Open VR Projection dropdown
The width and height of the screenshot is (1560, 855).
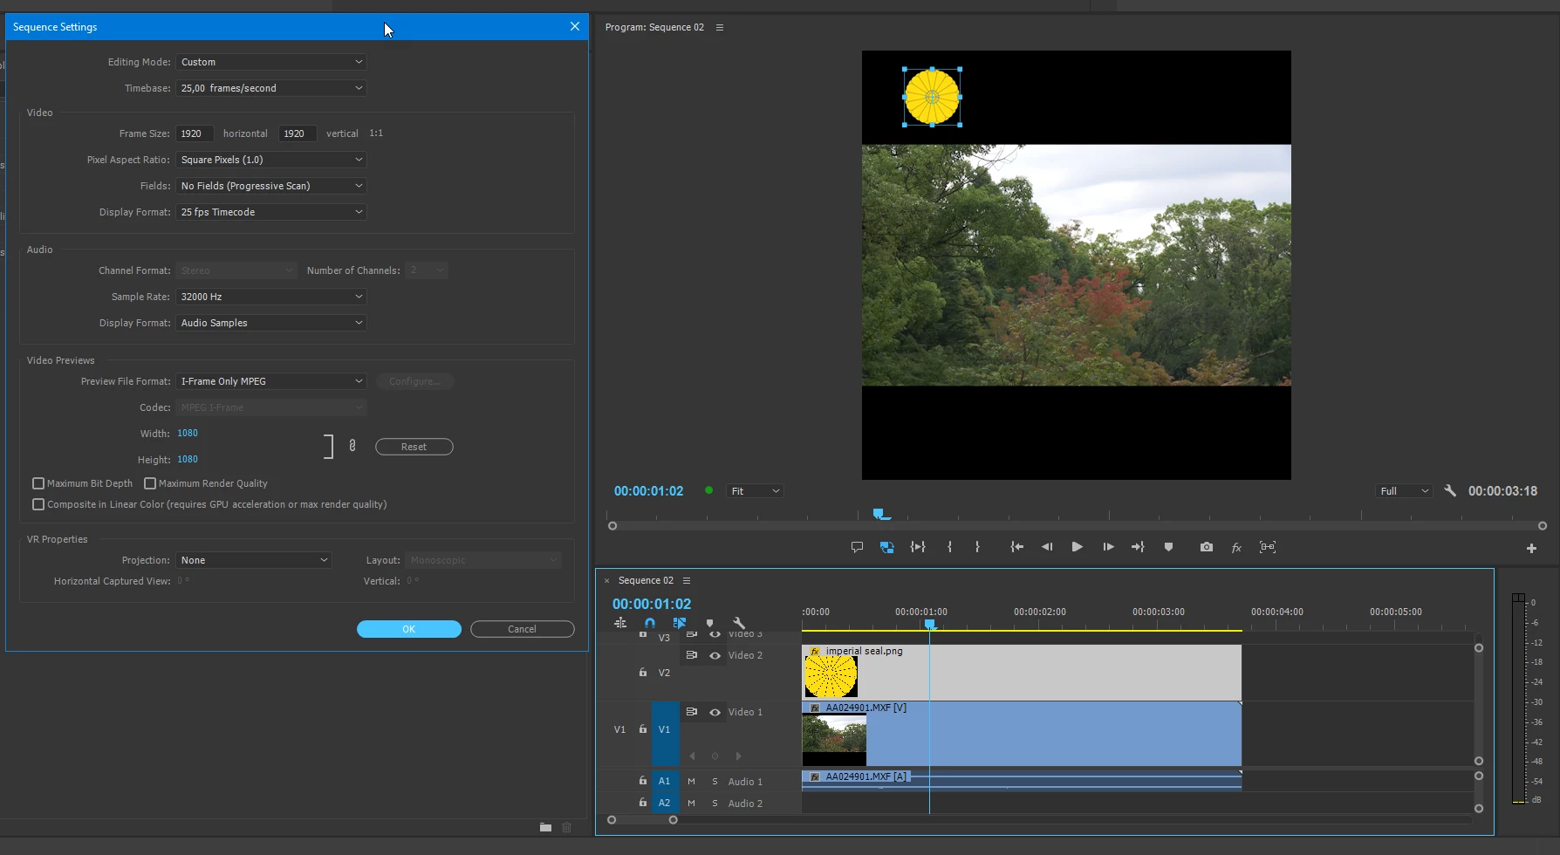click(254, 560)
